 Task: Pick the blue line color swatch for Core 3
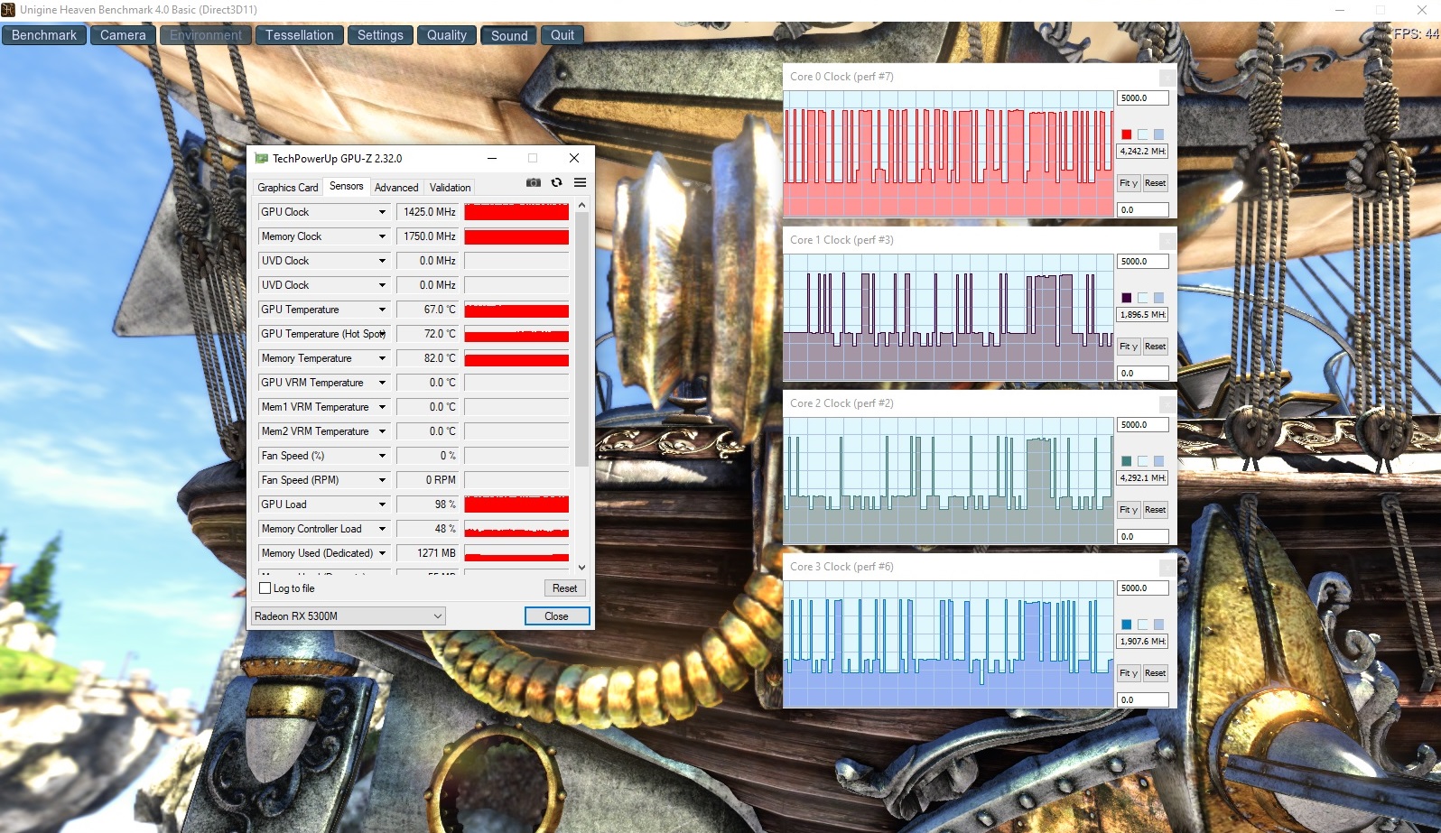coord(1126,625)
